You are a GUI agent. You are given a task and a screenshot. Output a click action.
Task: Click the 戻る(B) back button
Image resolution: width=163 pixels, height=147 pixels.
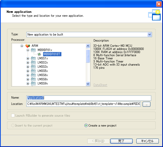coord(98,141)
